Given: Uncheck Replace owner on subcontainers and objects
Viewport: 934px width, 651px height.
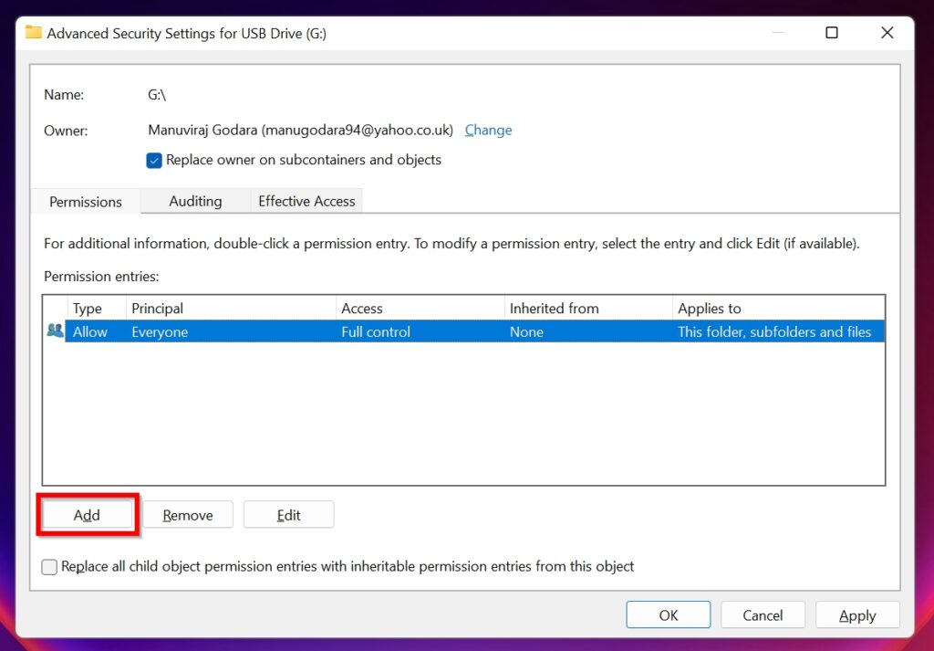Looking at the screenshot, I should [154, 160].
